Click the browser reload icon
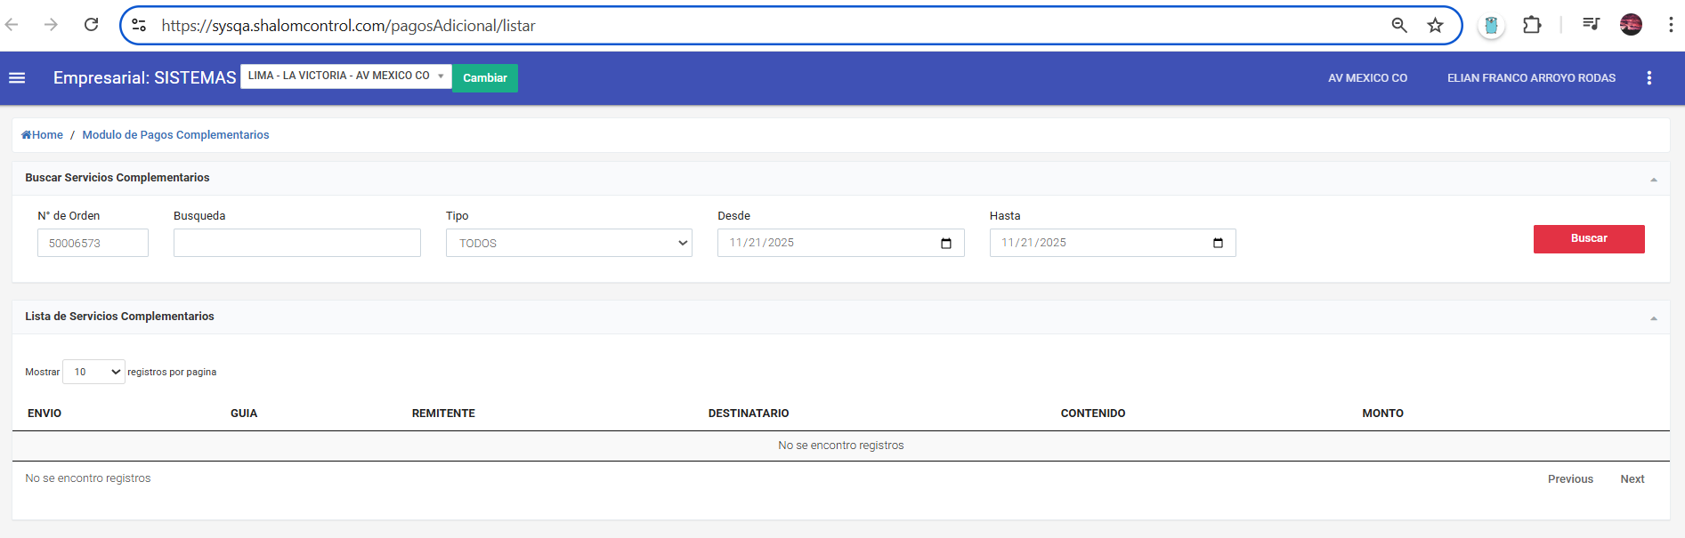 click(91, 25)
